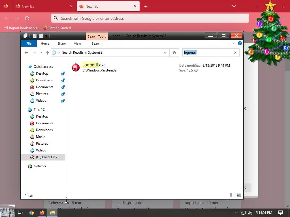Open Customize Quick Access Toolbar dropdown
290x217 pixels.
click(x=46, y=36)
